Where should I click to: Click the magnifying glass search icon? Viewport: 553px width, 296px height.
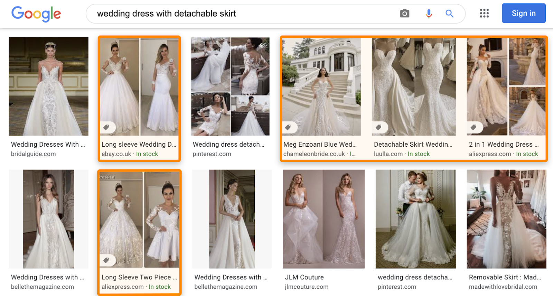tap(449, 13)
